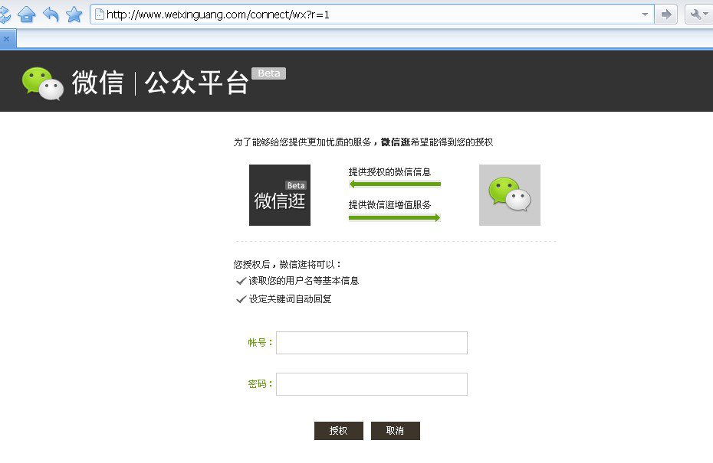The height and width of the screenshot is (463, 713).
Task: Click the 设定关键词自动回复 permission text
Action: (x=290, y=299)
